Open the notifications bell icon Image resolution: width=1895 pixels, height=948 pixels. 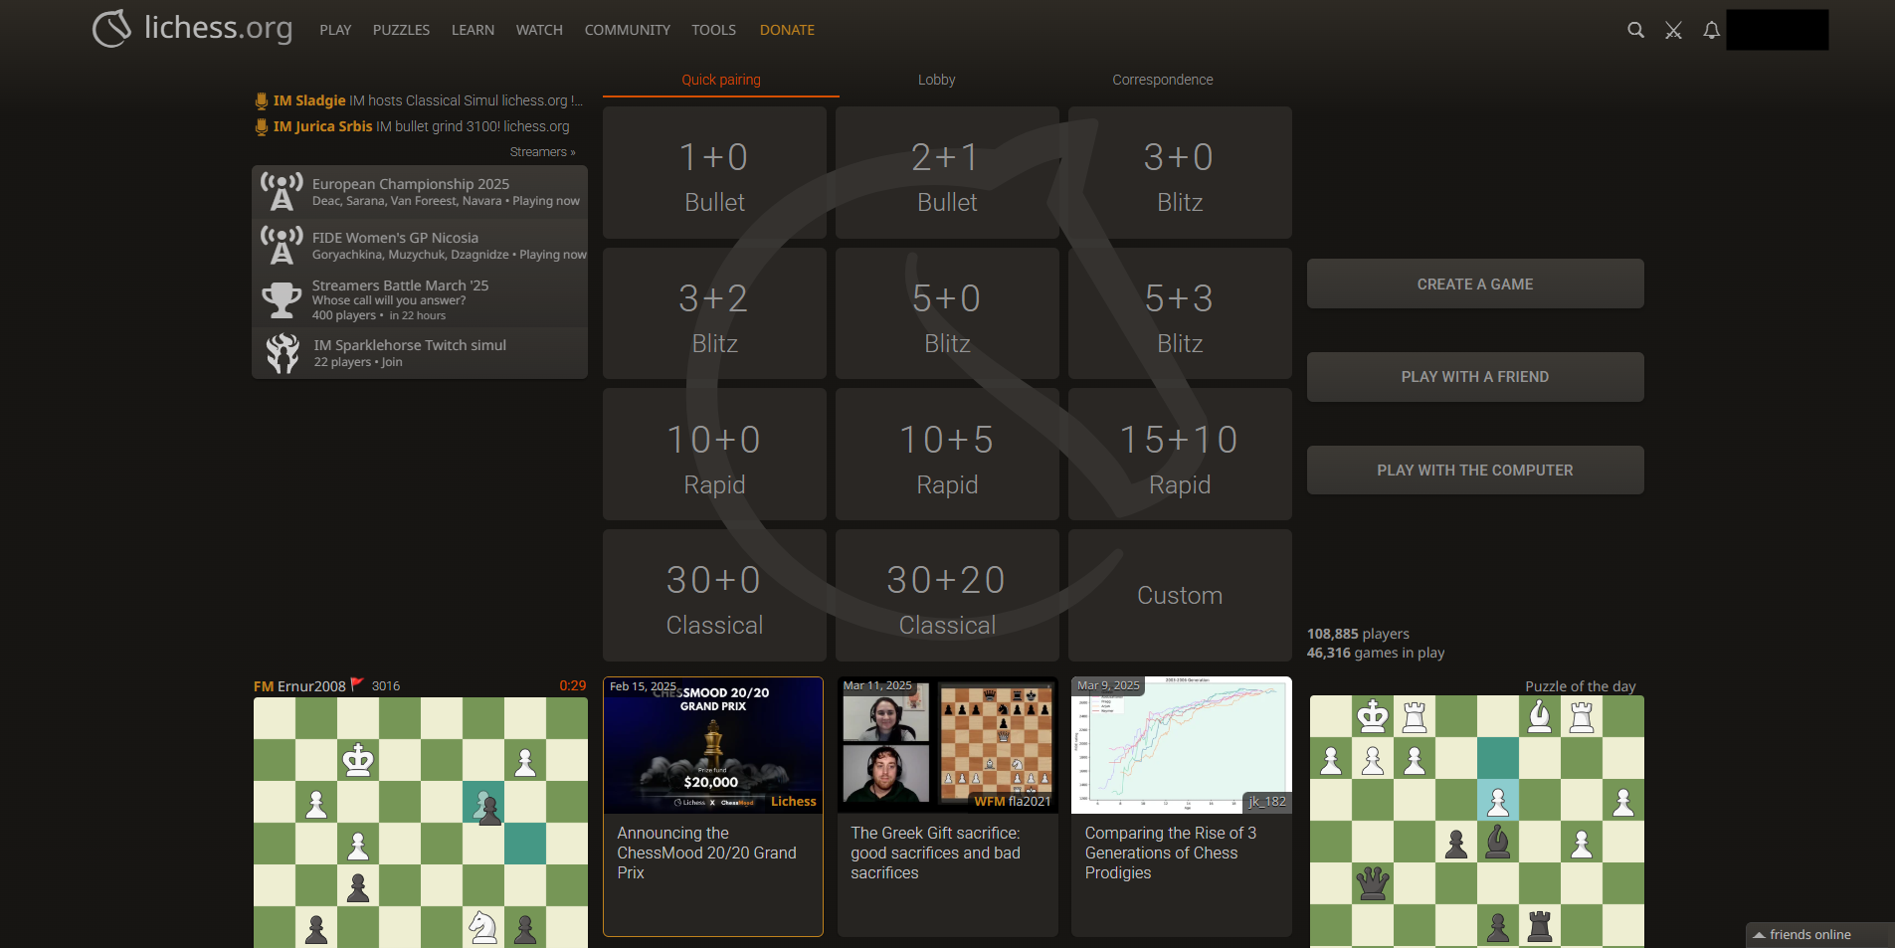1711,31
